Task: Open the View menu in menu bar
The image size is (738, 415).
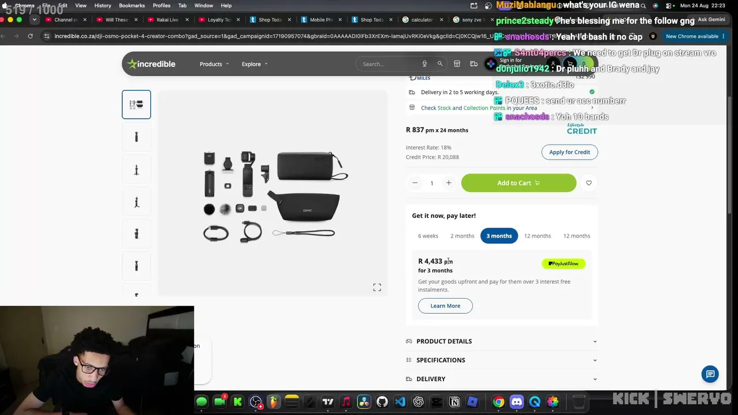Action: pyautogui.click(x=81, y=6)
